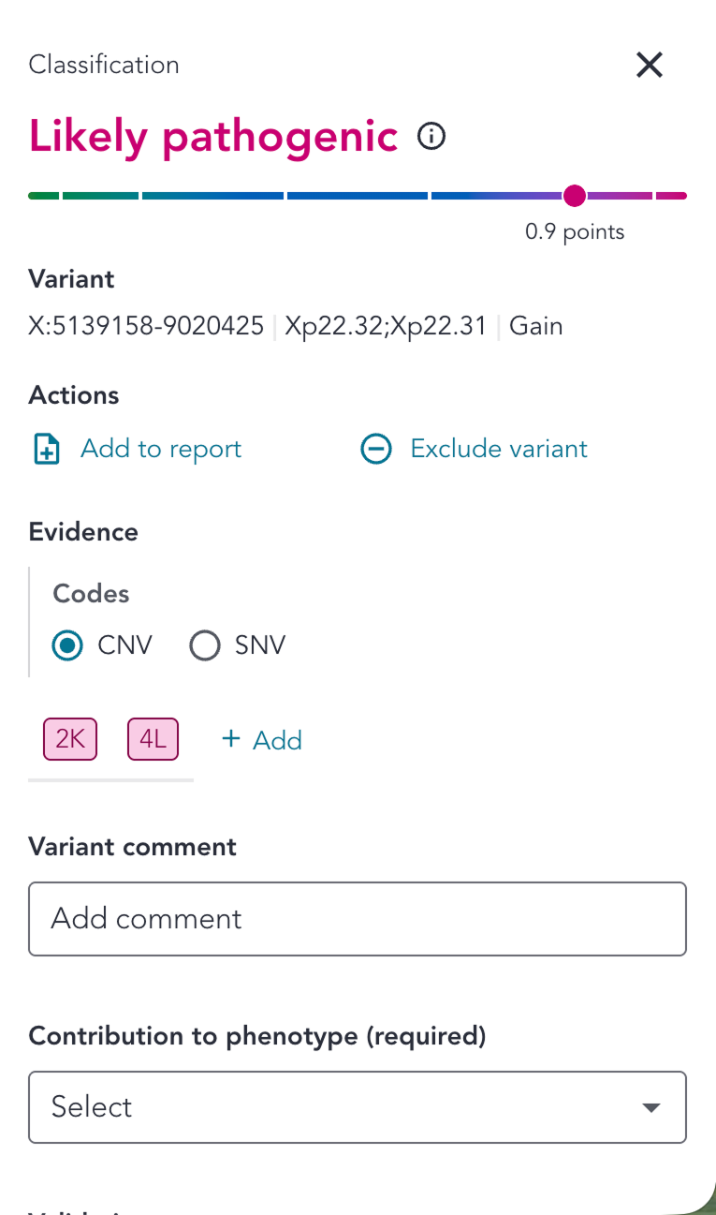
Task: Click the Exclude variant minus-circle icon
Action: 376,450
